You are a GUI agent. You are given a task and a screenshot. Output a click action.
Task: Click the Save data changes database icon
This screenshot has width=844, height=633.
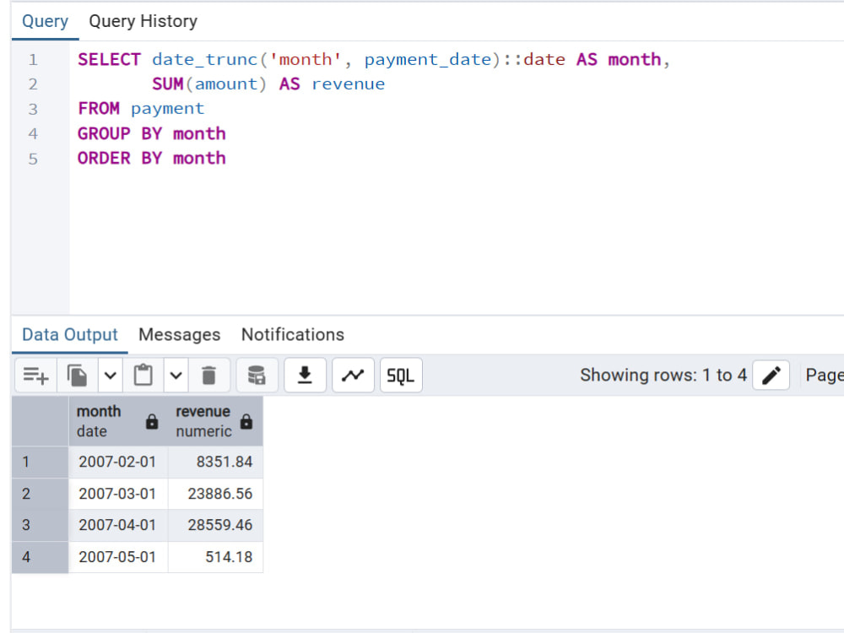[257, 376]
